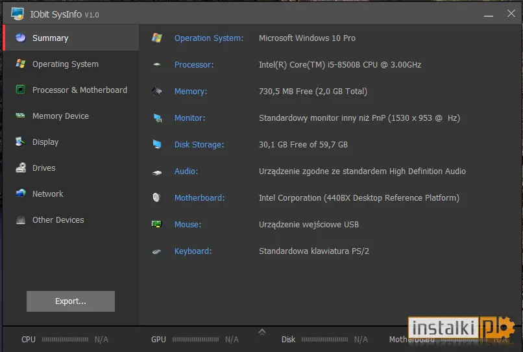Open the Summary section
523x352 pixels.
pyautogui.click(x=71, y=38)
